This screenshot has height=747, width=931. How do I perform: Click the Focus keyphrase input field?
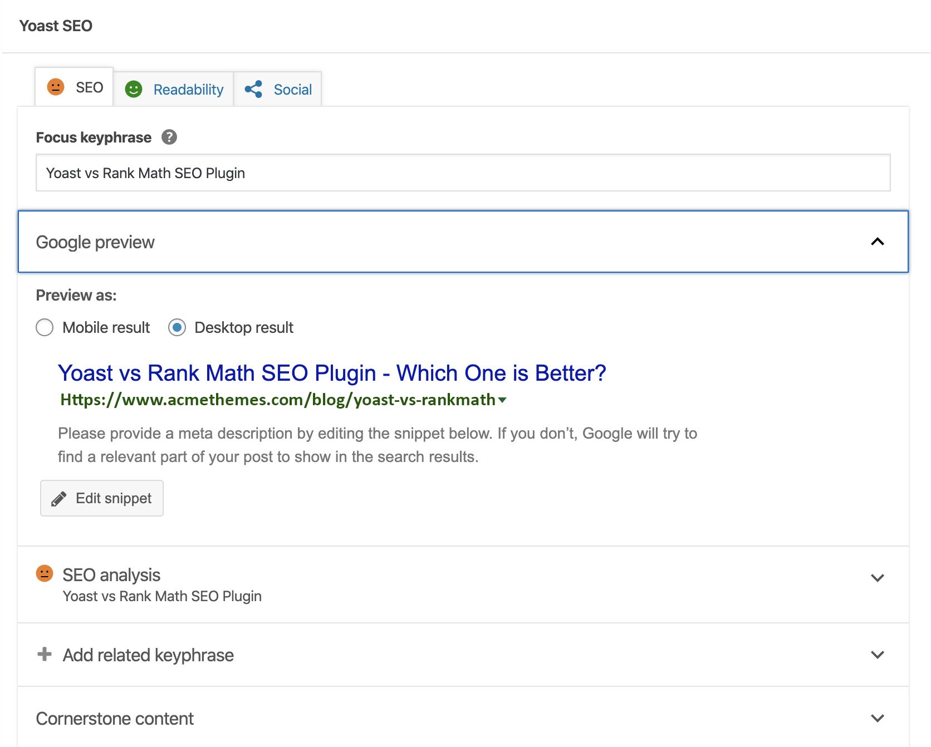pyautogui.click(x=463, y=173)
